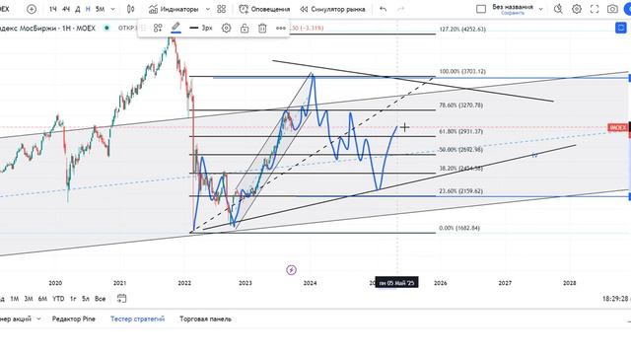Show the full history with Все

point(101,299)
